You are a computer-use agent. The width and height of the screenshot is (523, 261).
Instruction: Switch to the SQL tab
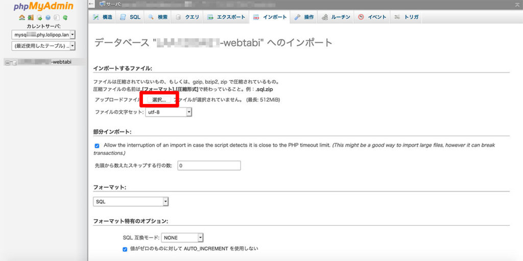point(130,17)
